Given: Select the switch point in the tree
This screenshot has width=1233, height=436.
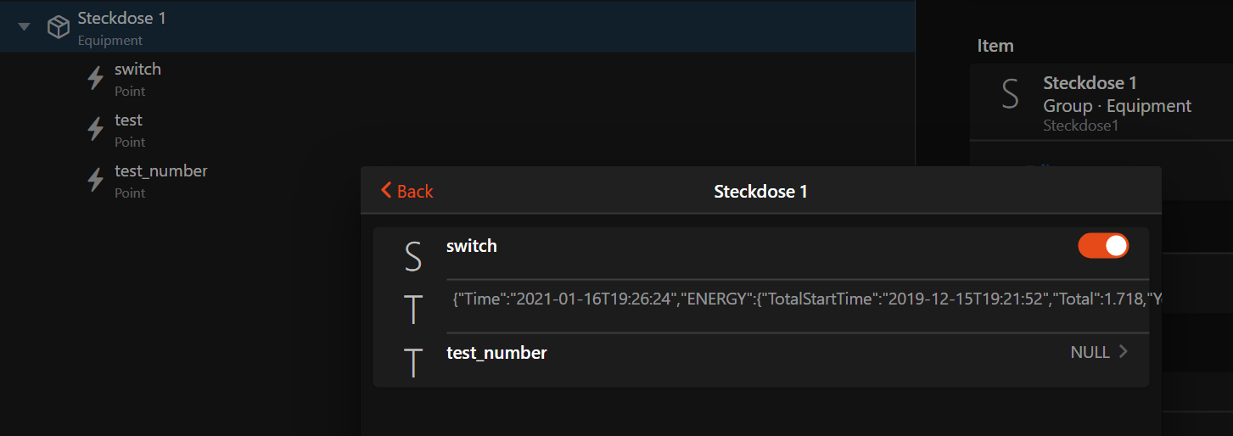Looking at the screenshot, I should pos(137,70).
